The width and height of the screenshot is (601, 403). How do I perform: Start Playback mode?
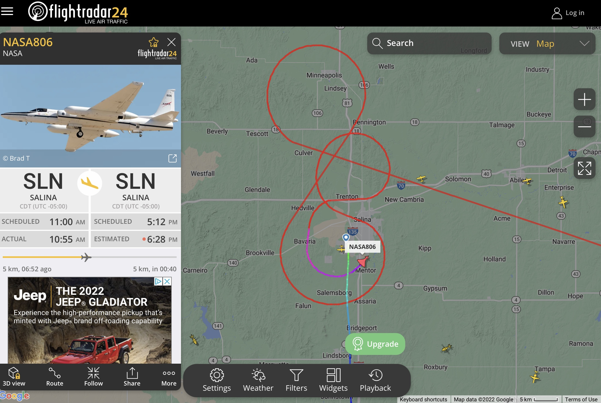[x=375, y=380]
